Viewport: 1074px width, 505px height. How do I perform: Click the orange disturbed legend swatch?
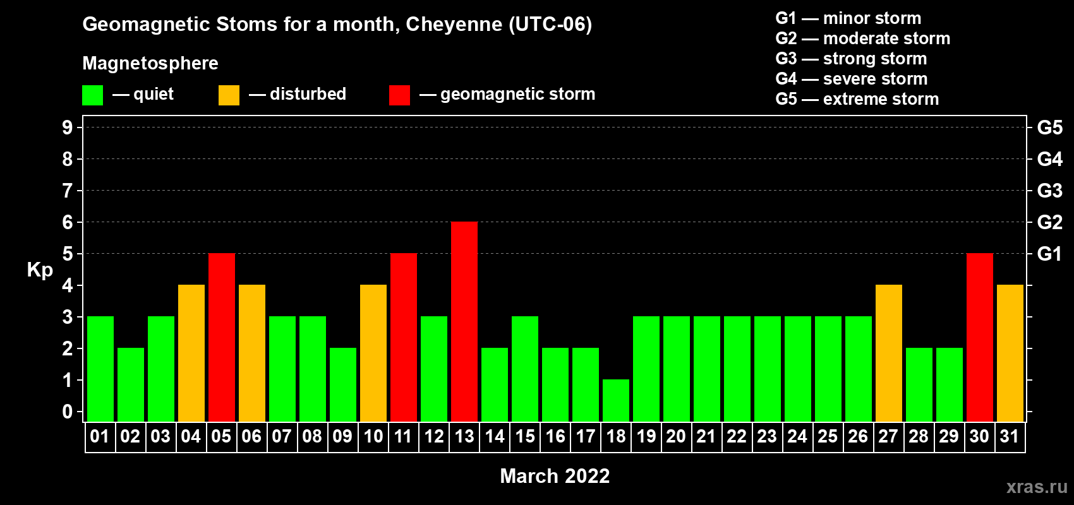coord(229,95)
